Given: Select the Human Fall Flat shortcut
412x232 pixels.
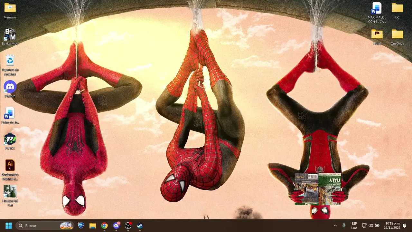Looking at the screenshot, I should coord(10,196).
